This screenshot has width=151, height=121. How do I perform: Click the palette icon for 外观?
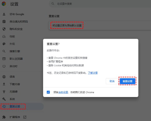(4, 44)
